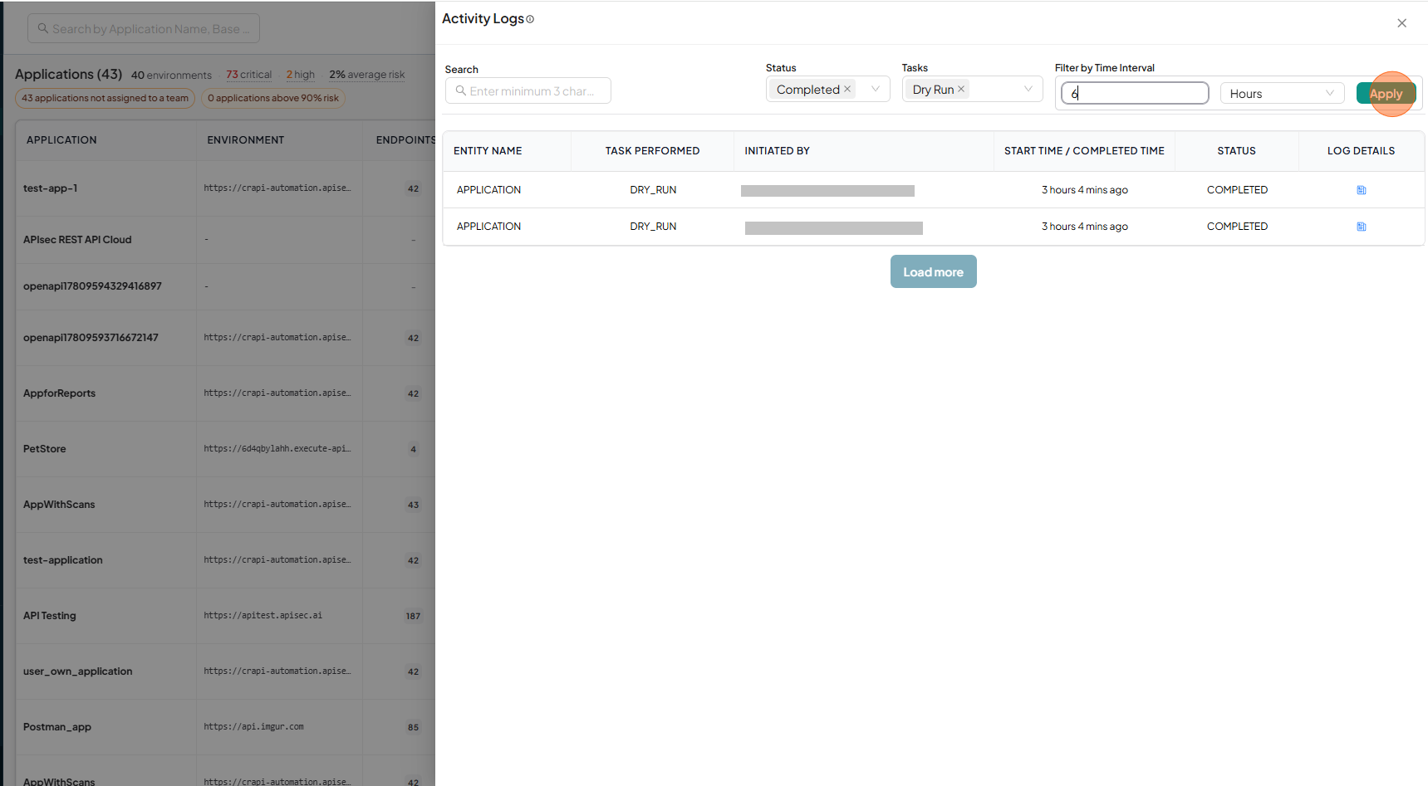Click 0 applications above 90% risk chip
Viewport: 1428px width, 786px height.
[273, 98]
